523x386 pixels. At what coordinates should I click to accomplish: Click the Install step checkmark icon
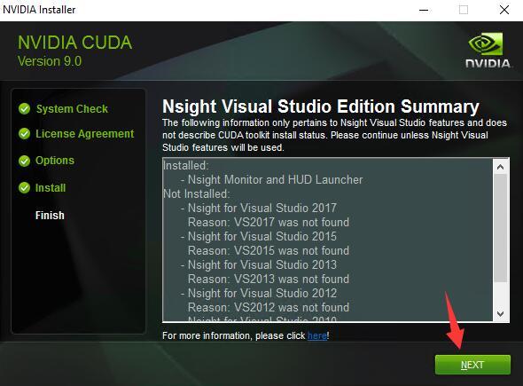coord(24,187)
